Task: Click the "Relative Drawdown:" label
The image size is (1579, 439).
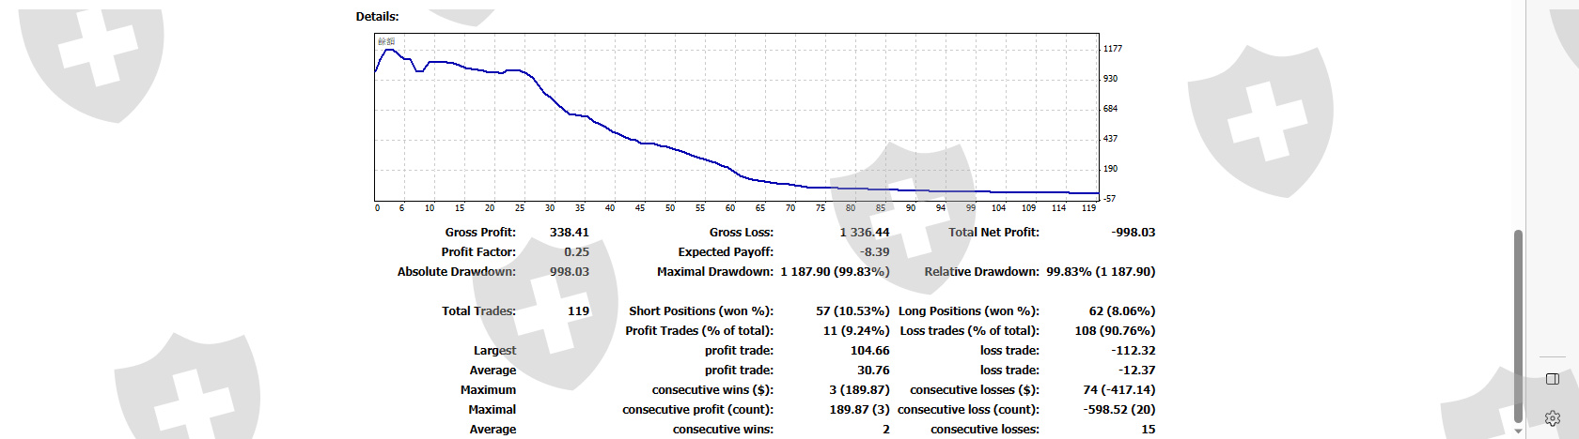Action: [x=982, y=272]
